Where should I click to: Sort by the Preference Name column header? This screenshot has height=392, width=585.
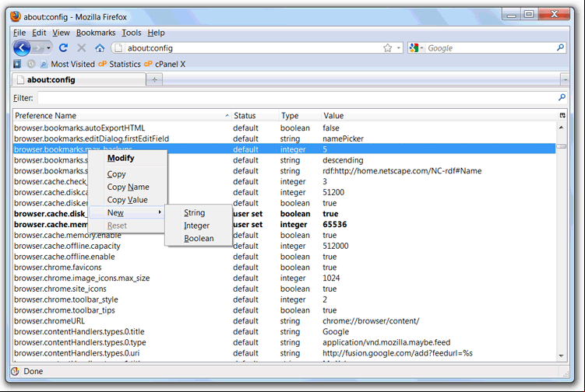click(122, 116)
